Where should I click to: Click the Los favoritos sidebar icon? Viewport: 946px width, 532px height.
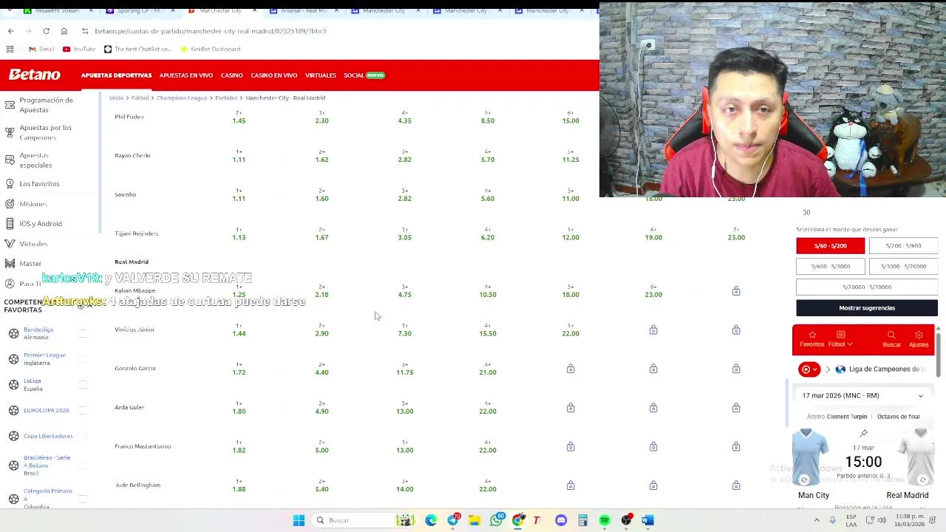tap(10, 183)
